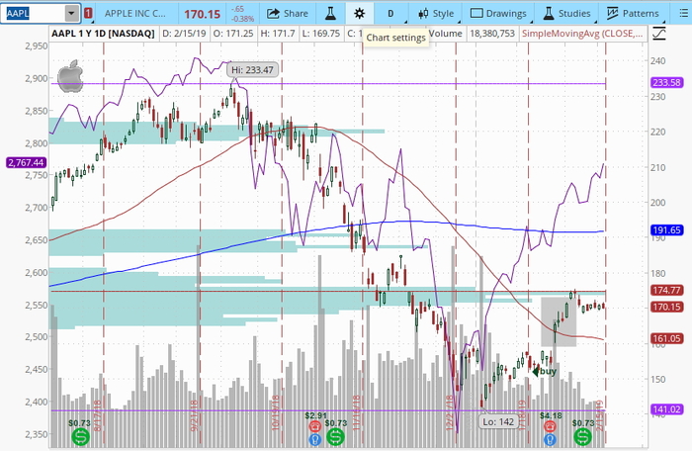Click the rightmost $0.73 dividend icon
Image resolution: width=692 pixels, height=451 pixels.
pos(582,437)
